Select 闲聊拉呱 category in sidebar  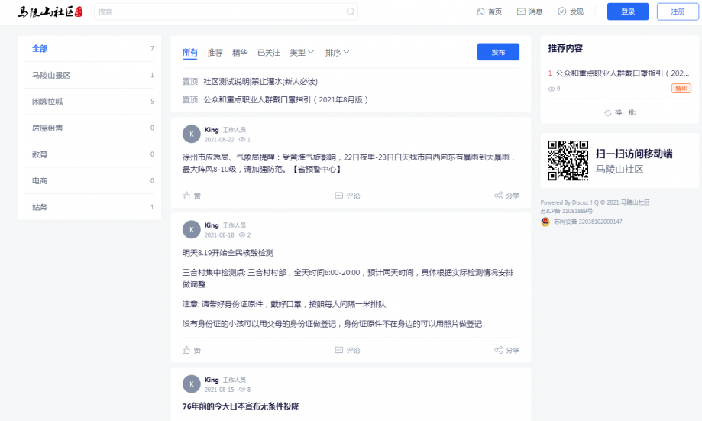[x=47, y=102]
